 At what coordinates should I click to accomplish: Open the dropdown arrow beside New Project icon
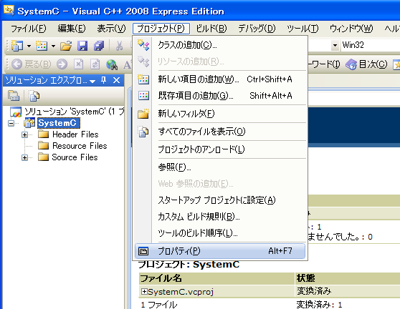29,46
